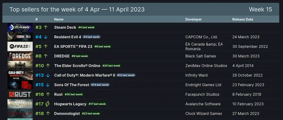The width and height of the screenshot is (283, 120).
Task: Click the '#' column header
Action: point(37,19)
